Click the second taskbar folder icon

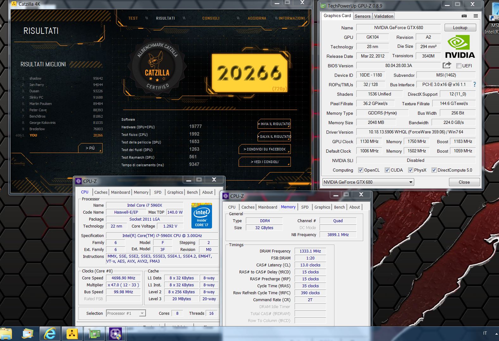click(28, 333)
